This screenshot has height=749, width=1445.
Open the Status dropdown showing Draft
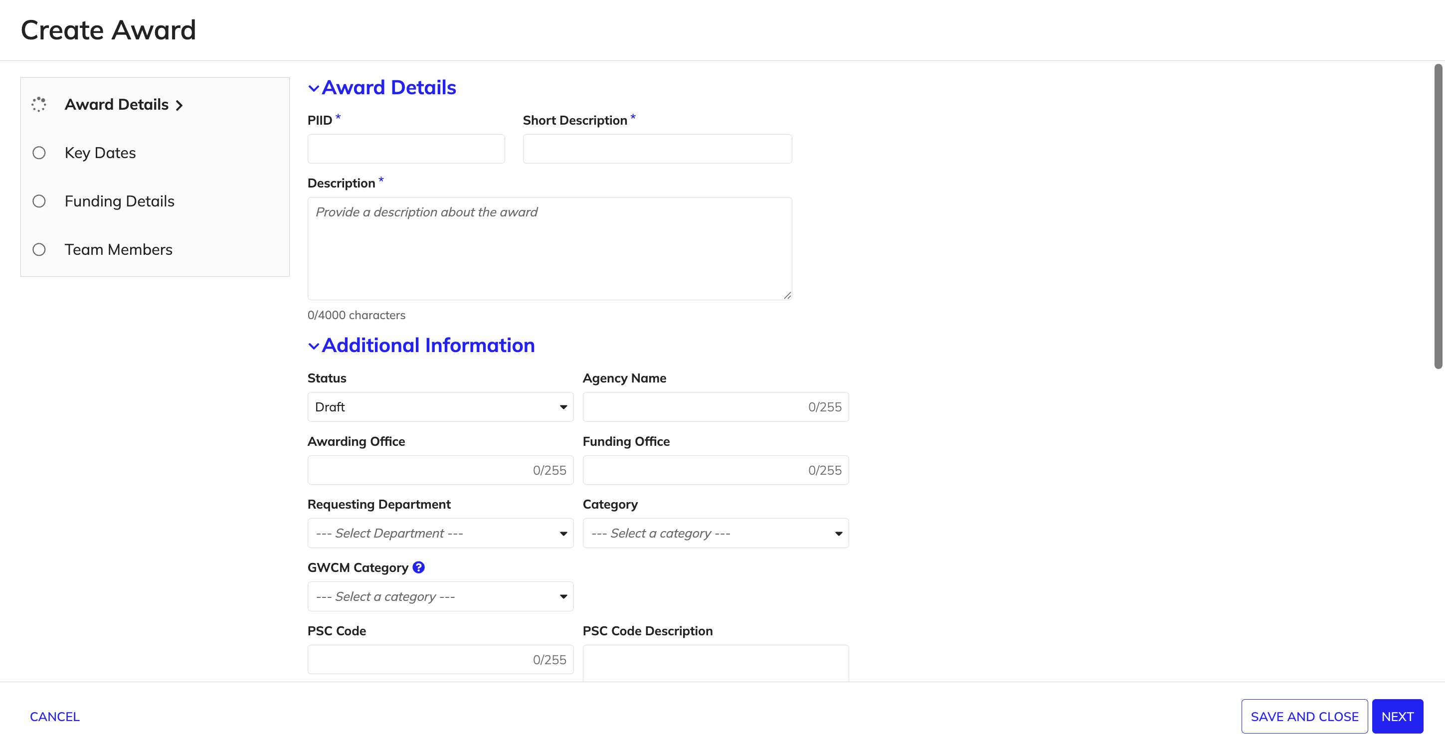[440, 407]
